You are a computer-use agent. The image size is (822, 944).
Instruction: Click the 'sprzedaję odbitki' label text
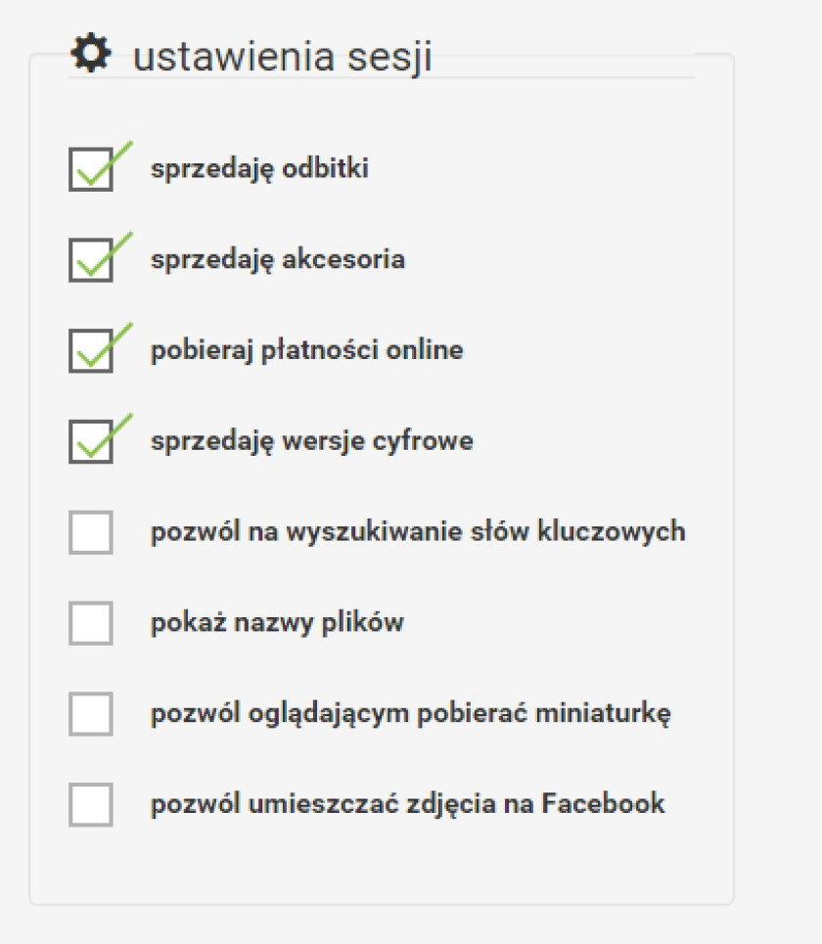tap(259, 169)
